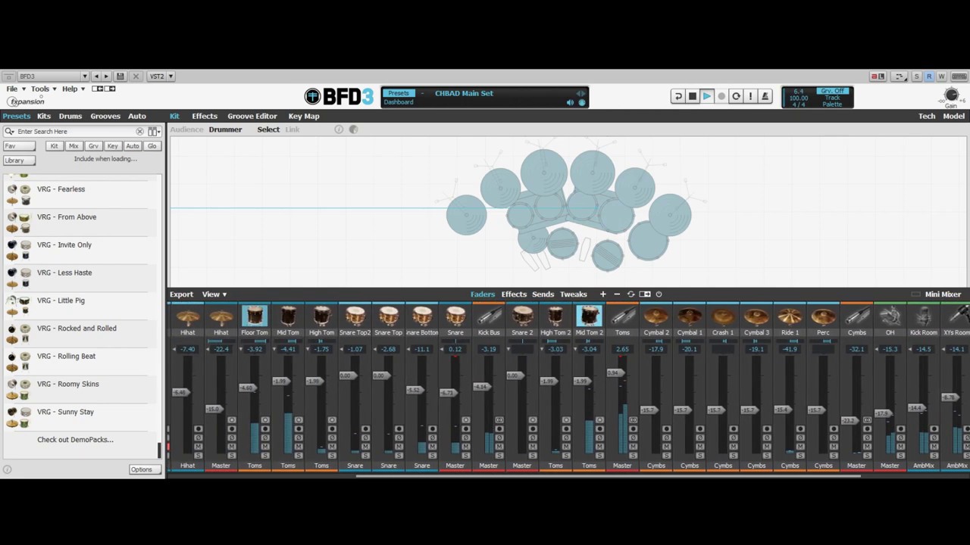Viewport: 970px width, 545px height.
Task: Click the return-to-start transport icon
Action: coord(678,96)
